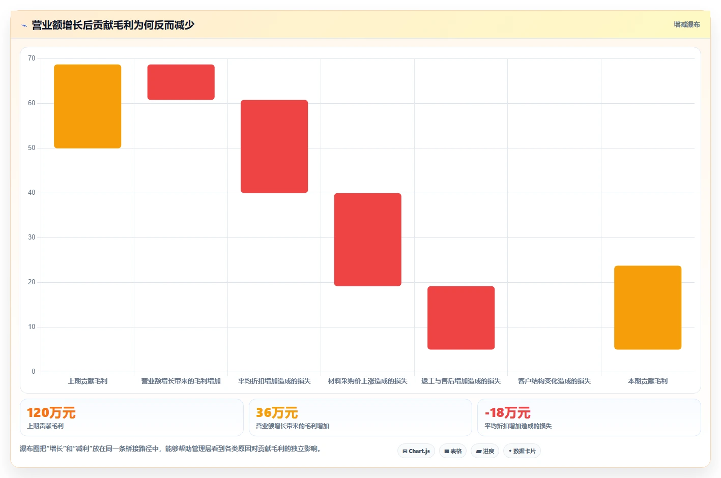Click the 营业额增长带来的毛利增加 caption under 36万元
Viewport: 721px width, 478px height.
coord(293,426)
